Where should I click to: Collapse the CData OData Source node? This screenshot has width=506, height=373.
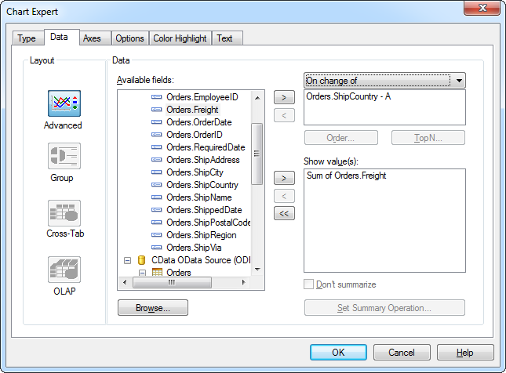[x=127, y=260]
